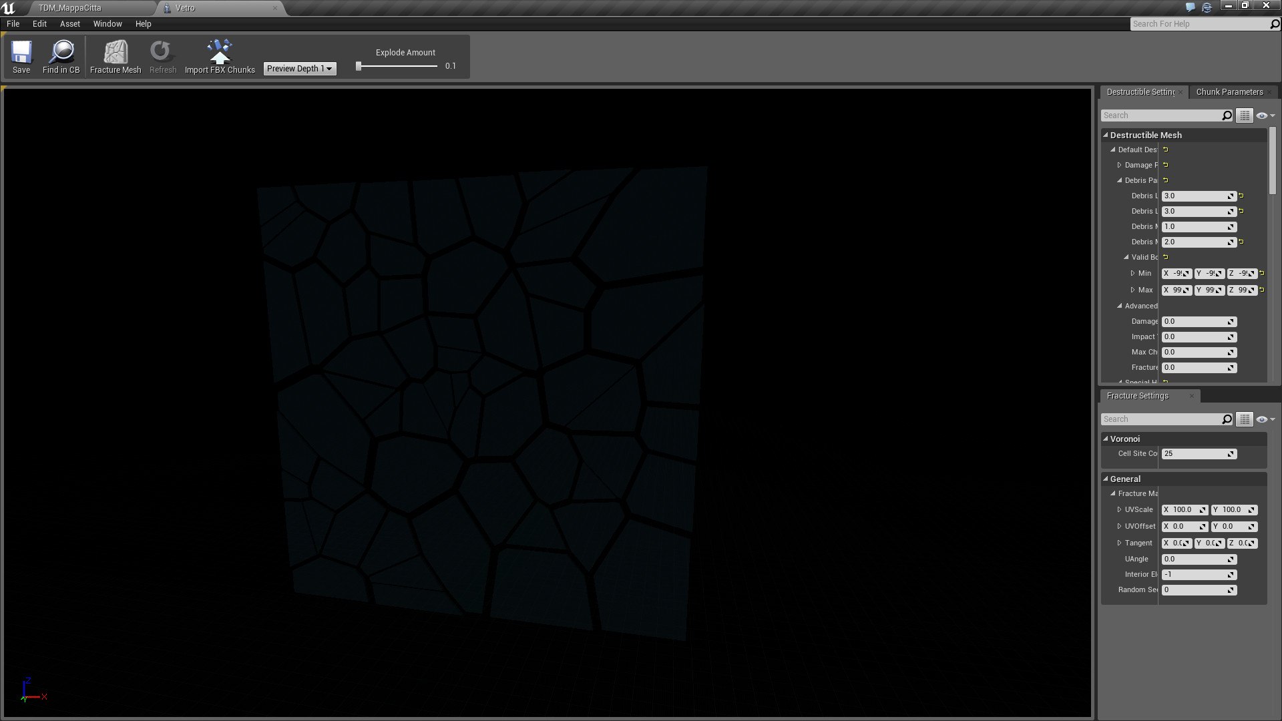The width and height of the screenshot is (1282, 721).
Task: Close the Fracture Settings tab
Action: click(x=1192, y=396)
